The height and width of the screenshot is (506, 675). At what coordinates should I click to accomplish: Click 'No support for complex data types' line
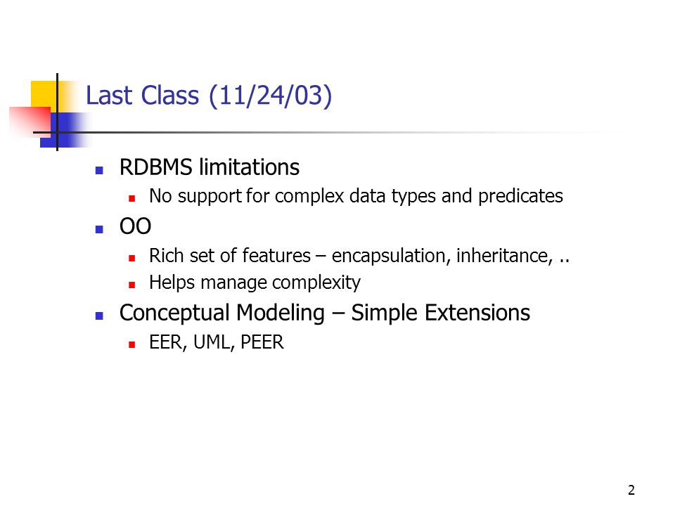tap(356, 196)
